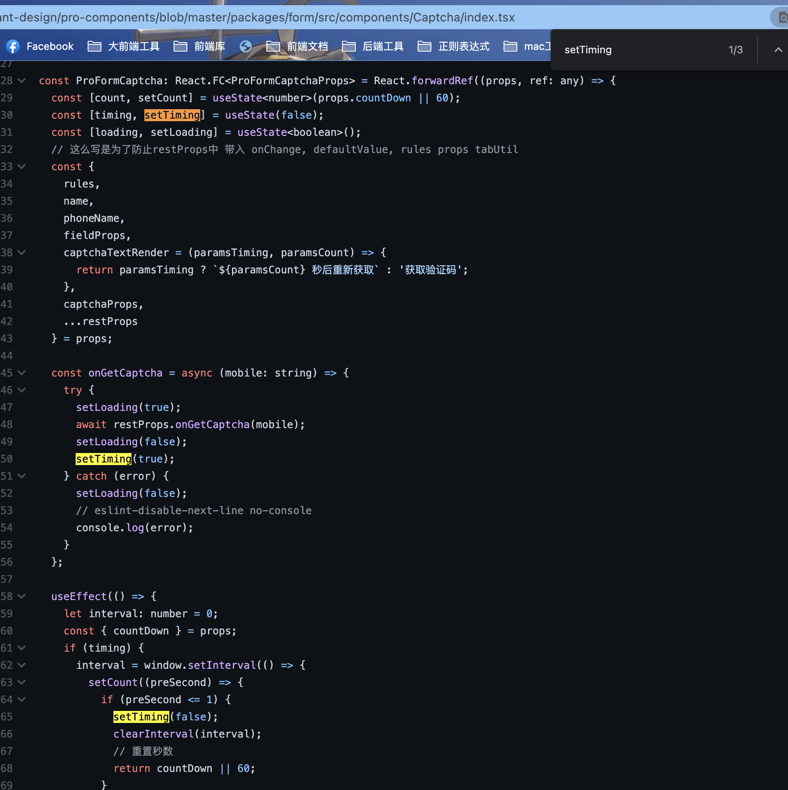Open the 后端工具 bookmark folder

[373, 46]
